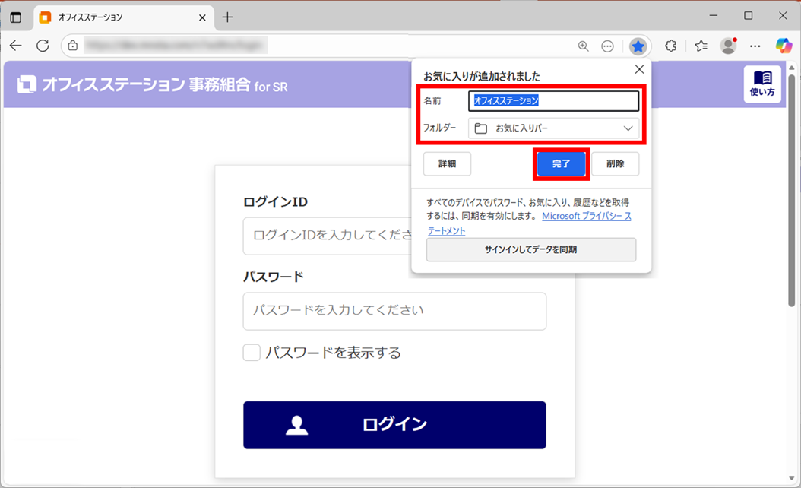This screenshot has height=488, width=801.
Task: Click the オフィスステーション header logo
Action: point(152,85)
